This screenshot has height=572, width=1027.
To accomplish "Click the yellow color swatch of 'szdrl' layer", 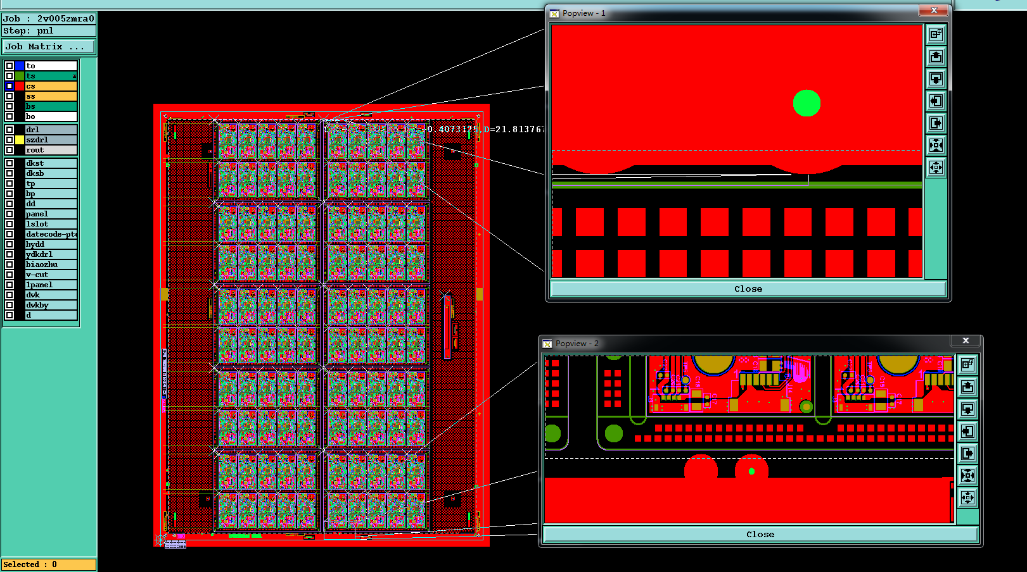I will click(x=20, y=140).
